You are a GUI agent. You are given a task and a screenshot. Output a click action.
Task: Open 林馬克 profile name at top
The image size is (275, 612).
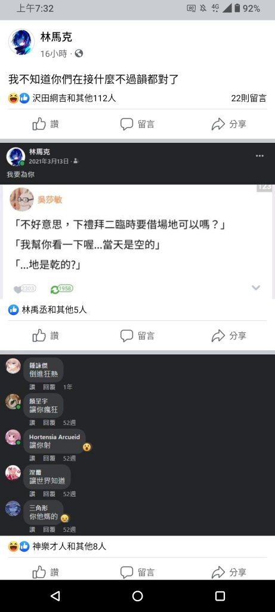56,37
